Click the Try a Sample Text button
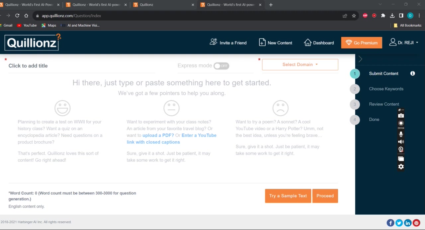This screenshot has height=230, width=425. 288,196
